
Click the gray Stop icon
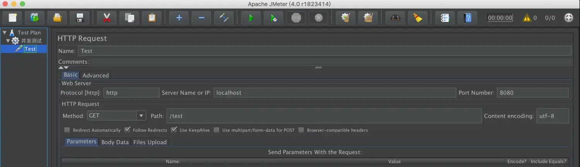(296, 18)
